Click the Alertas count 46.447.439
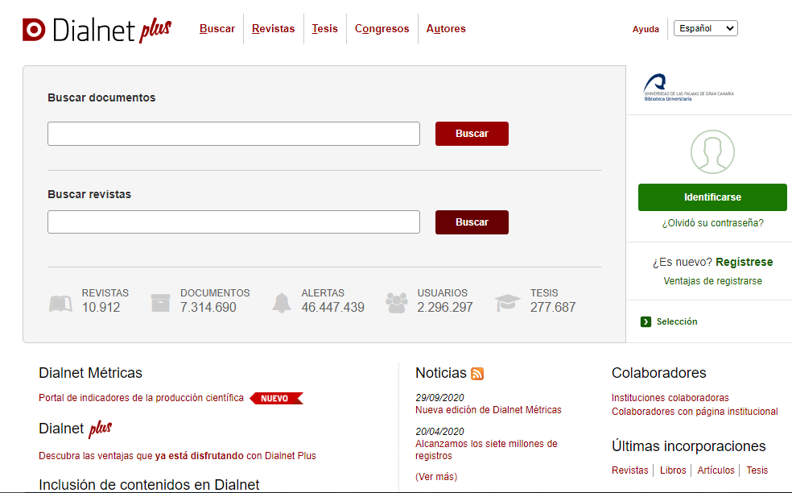 coord(333,308)
